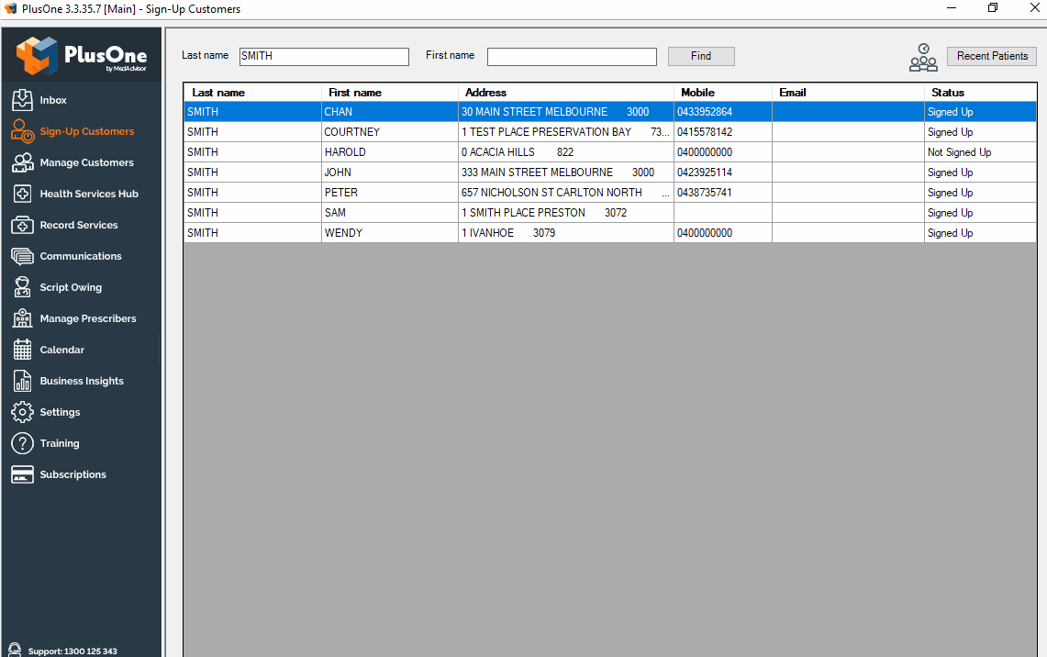Viewport: 1047px width, 657px height.
Task: Open Health Services Hub
Action: click(89, 194)
